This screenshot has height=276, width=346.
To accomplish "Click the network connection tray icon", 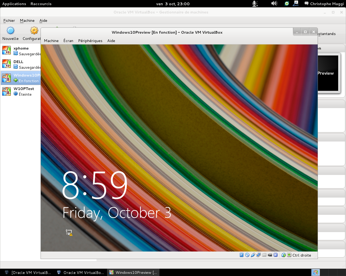I will pyautogui.click(x=296, y=4).
